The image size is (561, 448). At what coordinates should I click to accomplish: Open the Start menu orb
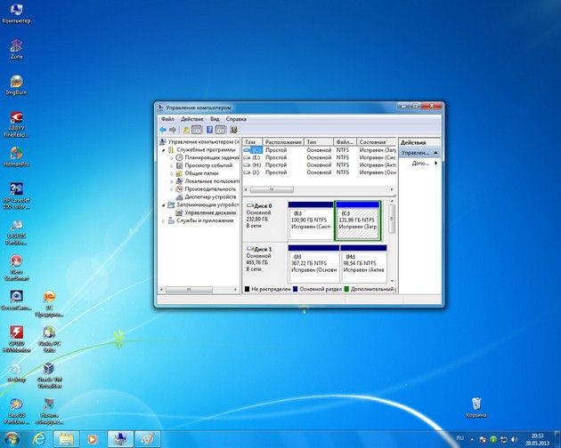click(x=12, y=439)
